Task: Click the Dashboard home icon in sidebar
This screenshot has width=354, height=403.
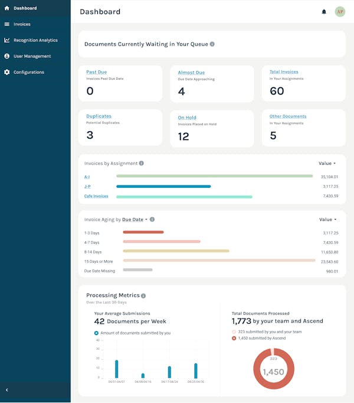Action: click(7, 8)
